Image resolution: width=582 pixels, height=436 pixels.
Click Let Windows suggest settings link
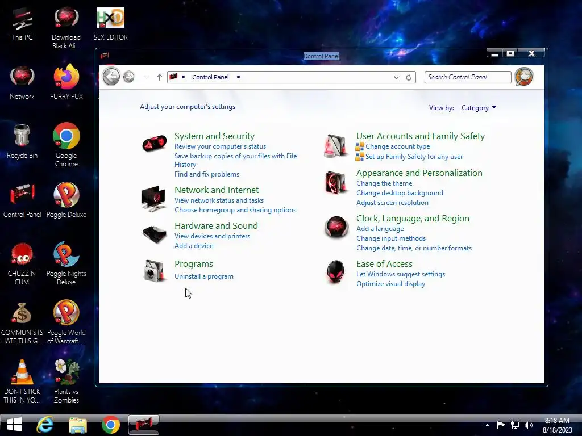pyautogui.click(x=401, y=274)
